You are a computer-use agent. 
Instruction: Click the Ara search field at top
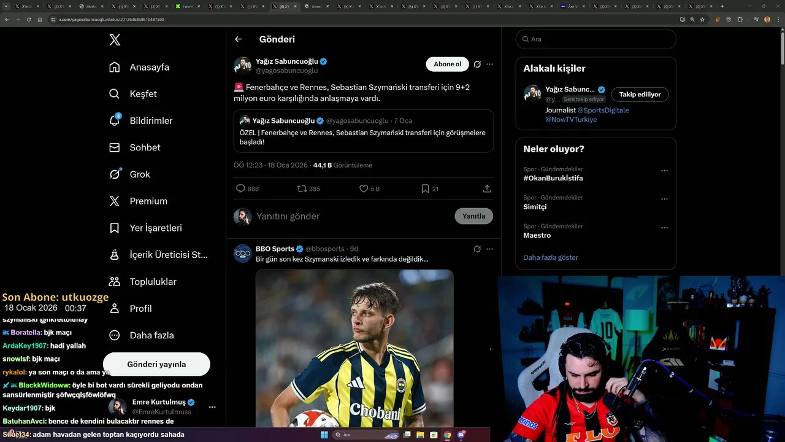click(x=595, y=39)
